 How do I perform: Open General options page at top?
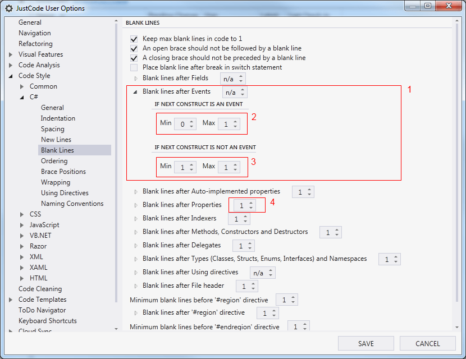pos(30,22)
